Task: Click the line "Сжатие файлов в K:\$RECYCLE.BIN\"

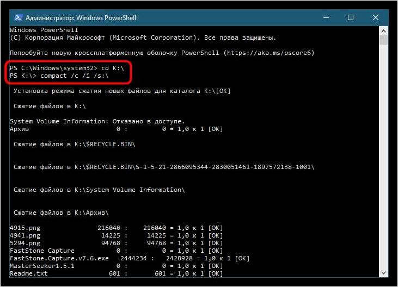Action: [75, 144]
